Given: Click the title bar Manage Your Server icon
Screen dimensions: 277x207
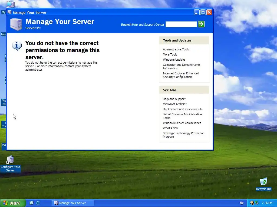Looking at the screenshot, I should pos(9,12).
